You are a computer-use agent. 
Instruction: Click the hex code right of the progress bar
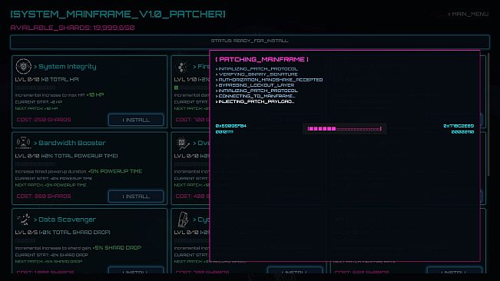click(x=459, y=126)
